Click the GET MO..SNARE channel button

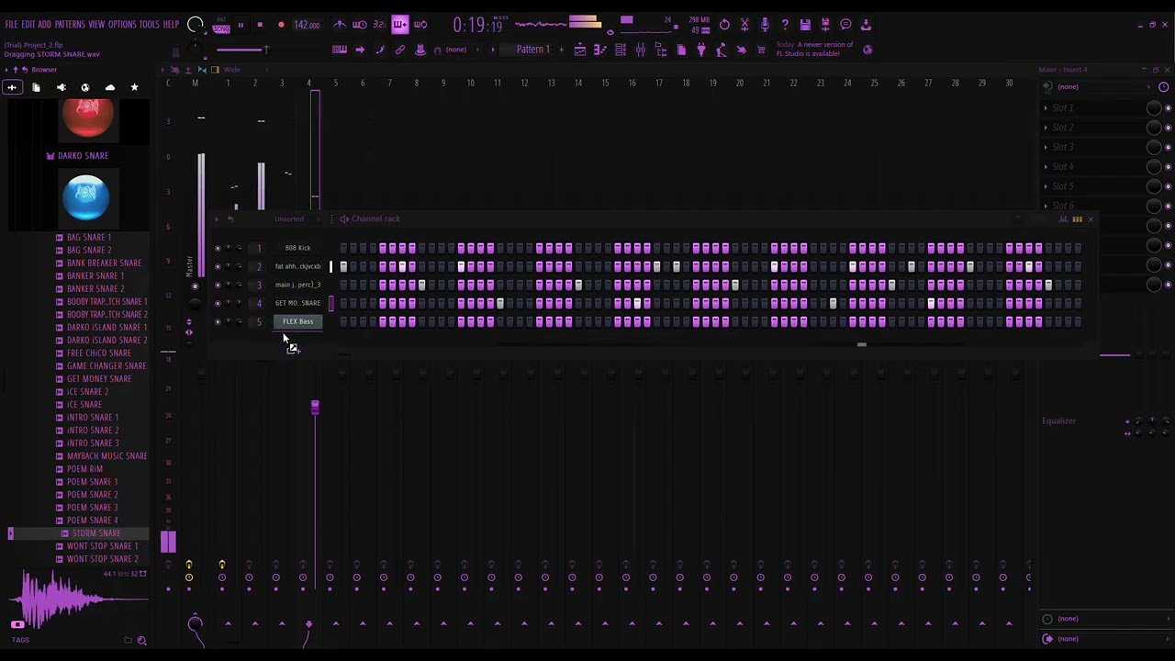(297, 303)
